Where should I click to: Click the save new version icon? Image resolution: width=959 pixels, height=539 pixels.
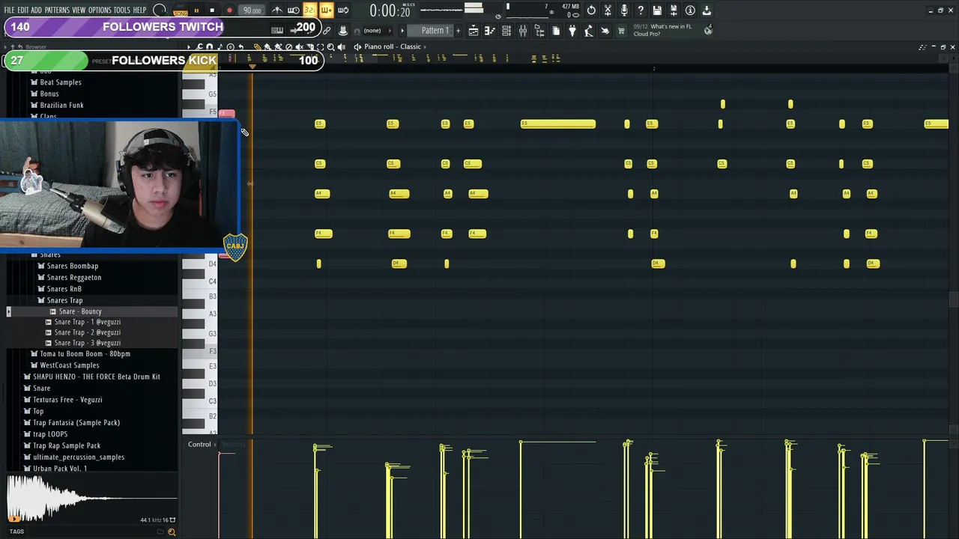tap(674, 10)
